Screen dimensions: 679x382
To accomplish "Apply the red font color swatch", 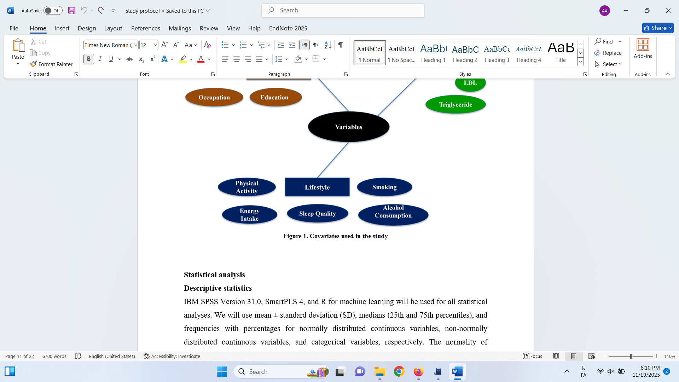I will 201,59.
